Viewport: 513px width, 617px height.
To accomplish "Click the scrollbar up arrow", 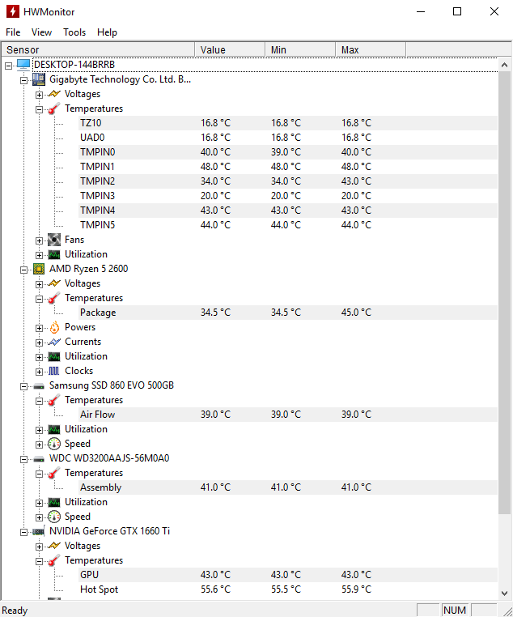I will [x=505, y=65].
